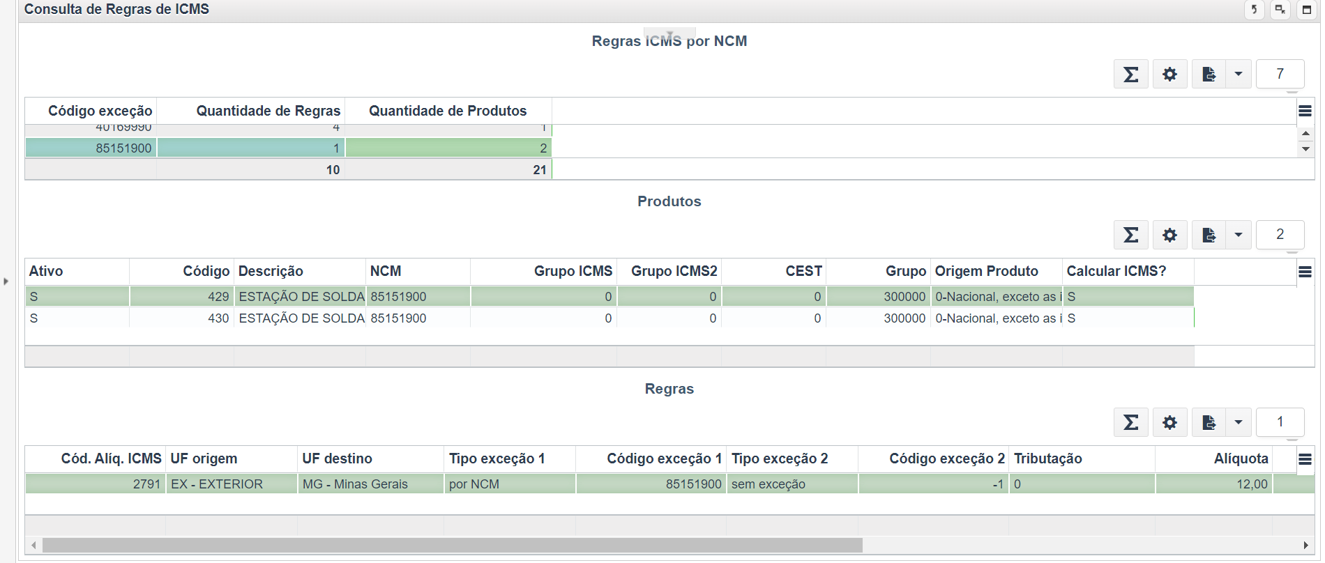Click UF destino column header
The image size is (1325, 563).
point(371,458)
